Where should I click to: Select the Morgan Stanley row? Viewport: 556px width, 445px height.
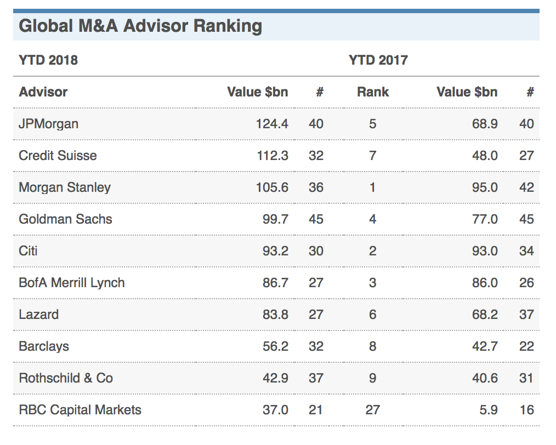tap(276, 187)
